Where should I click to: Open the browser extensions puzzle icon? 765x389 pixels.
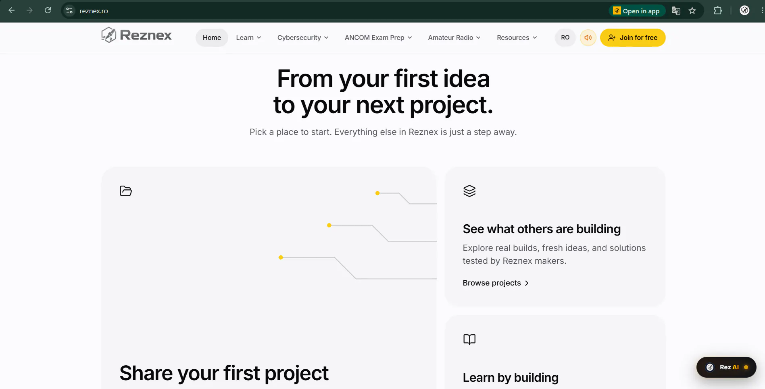(718, 10)
